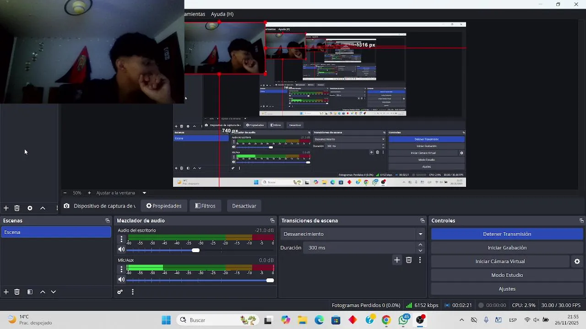
Task: Move the selected source up
Action: tap(43, 208)
